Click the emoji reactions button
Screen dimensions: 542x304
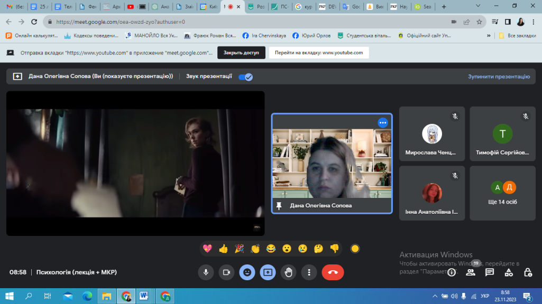coord(247,272)
